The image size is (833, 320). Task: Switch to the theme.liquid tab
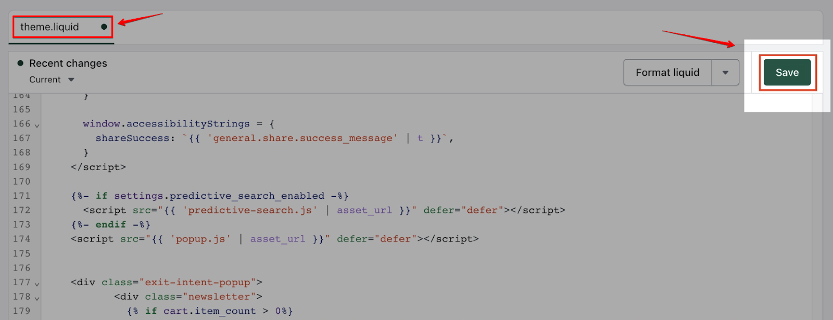click(50, 27)
